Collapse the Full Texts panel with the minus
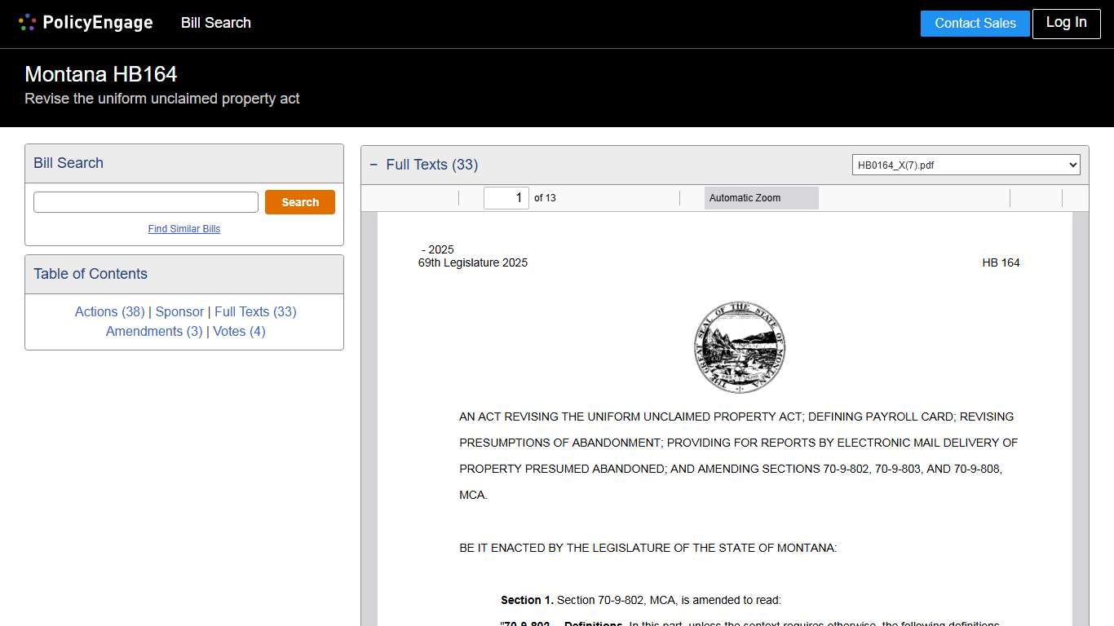 [374, 164]
